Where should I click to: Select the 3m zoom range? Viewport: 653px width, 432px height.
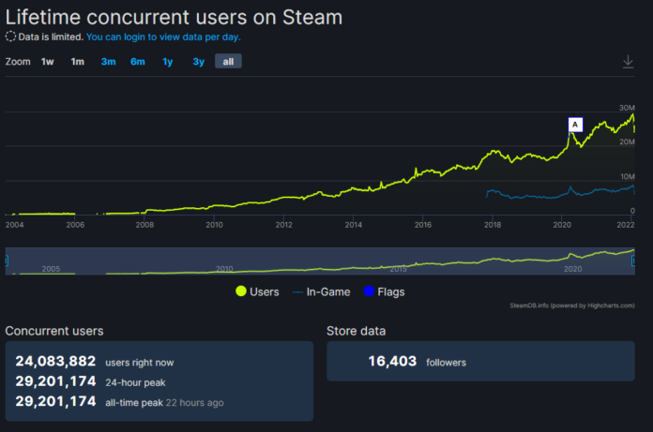click(108, 62)
